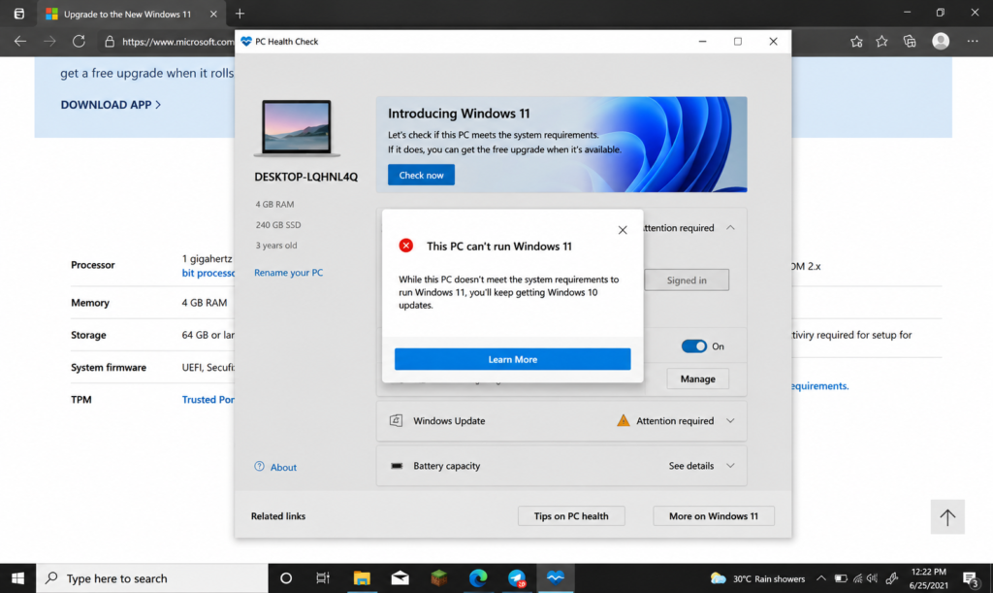
Task: Open Rename your PC link
Action: pos(288,273)
